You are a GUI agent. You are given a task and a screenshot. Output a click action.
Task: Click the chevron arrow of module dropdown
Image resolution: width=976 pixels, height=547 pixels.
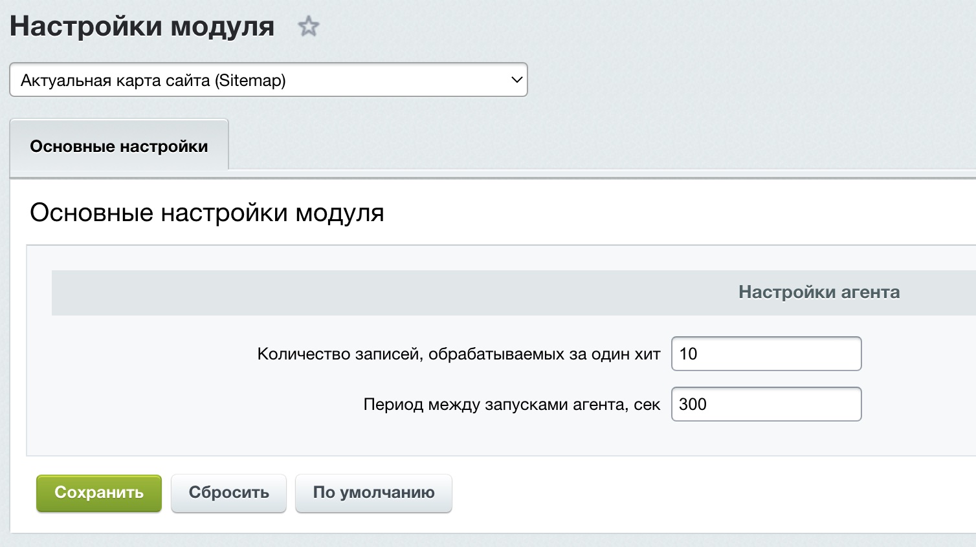[516, 80]
